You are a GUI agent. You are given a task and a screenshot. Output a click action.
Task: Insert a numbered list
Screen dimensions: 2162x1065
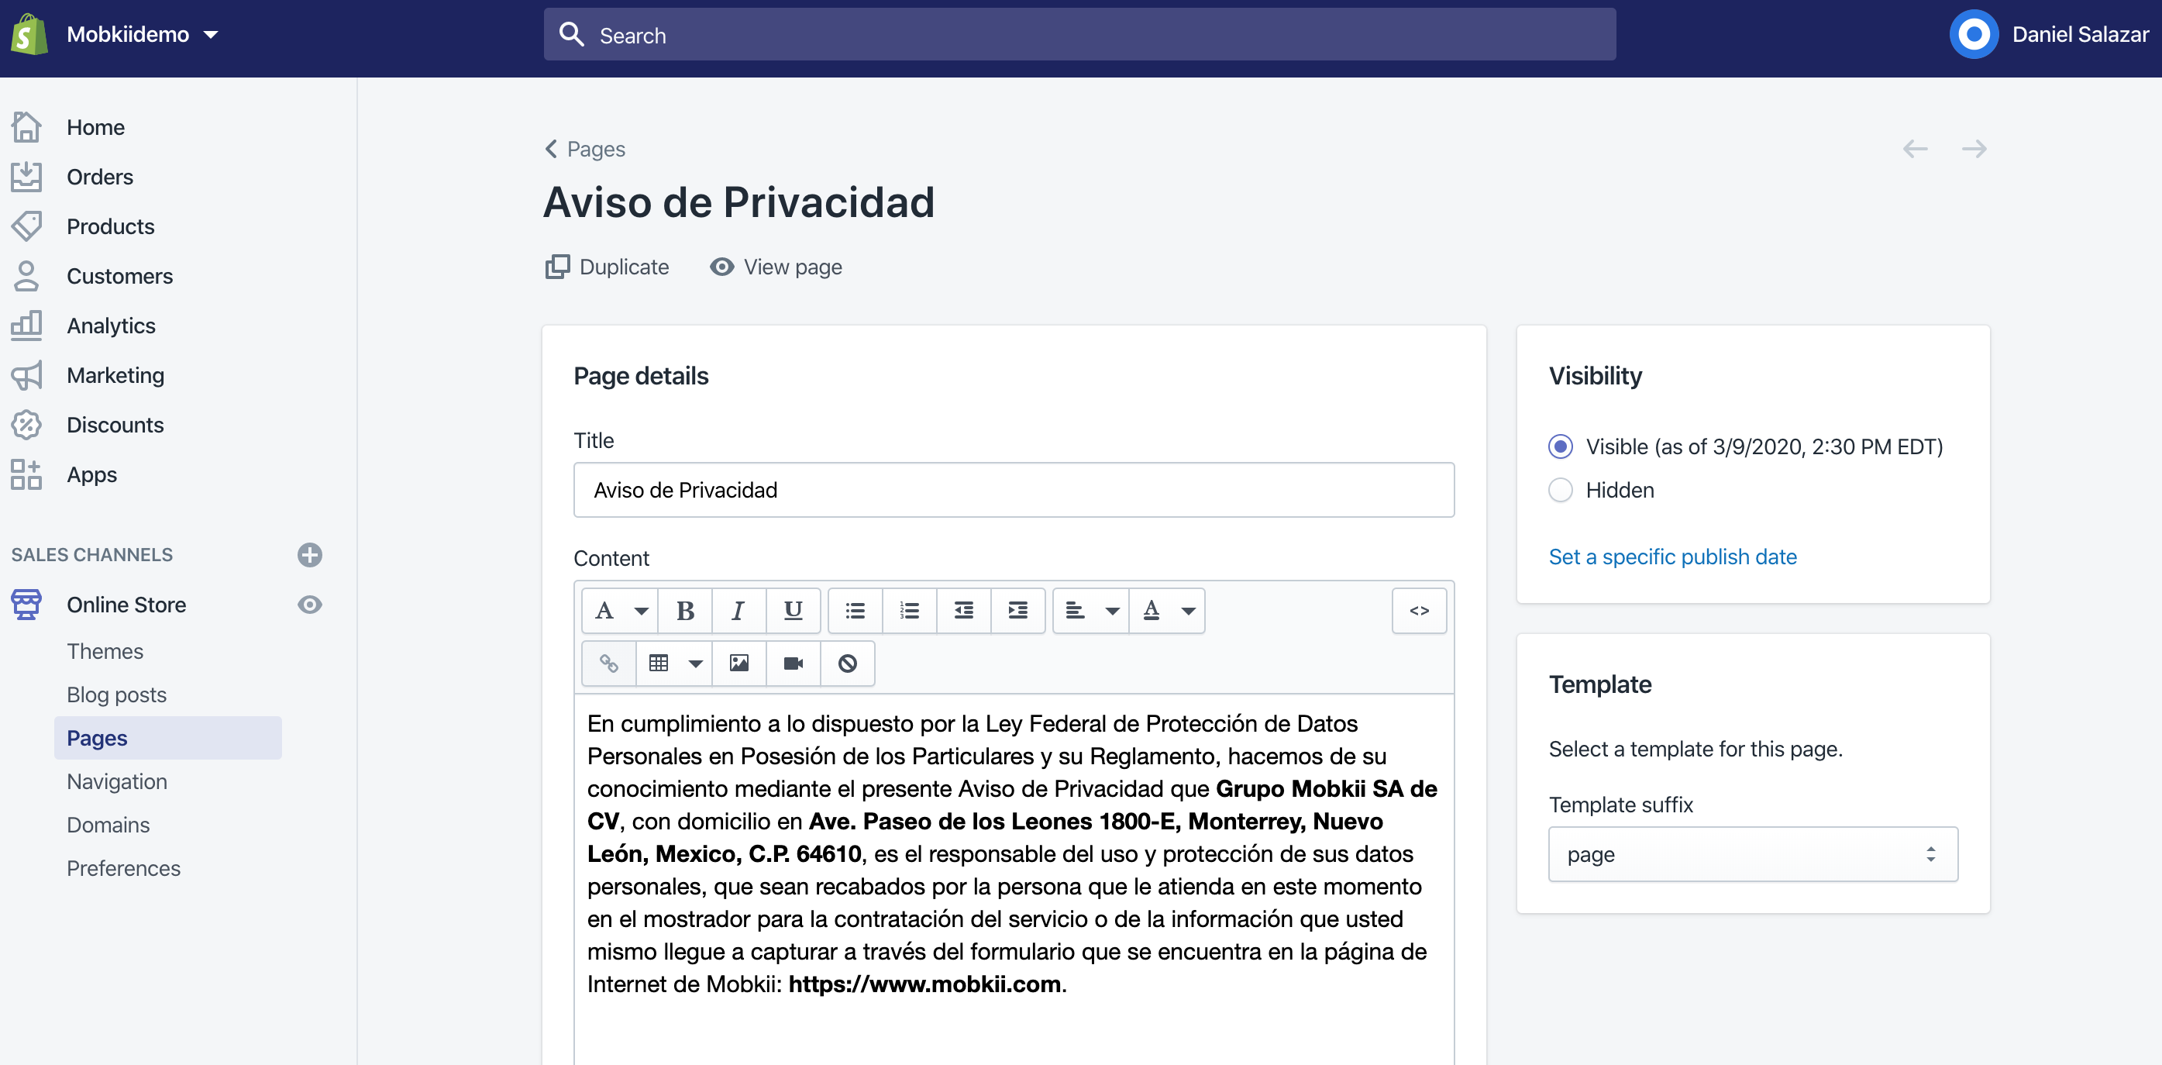[910, 611]
